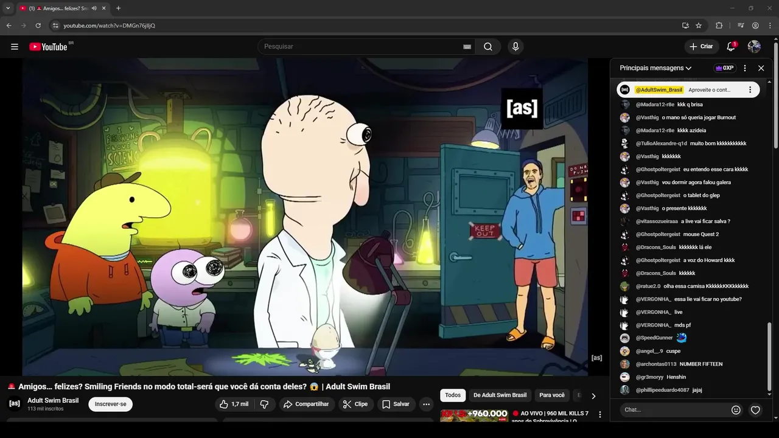Select the Todos filter chip
This screenshot has height=438, width=779.
(x=453, y=395)
